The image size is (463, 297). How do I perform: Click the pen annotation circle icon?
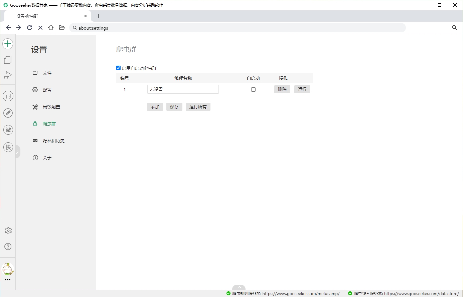tap(8, 113)
